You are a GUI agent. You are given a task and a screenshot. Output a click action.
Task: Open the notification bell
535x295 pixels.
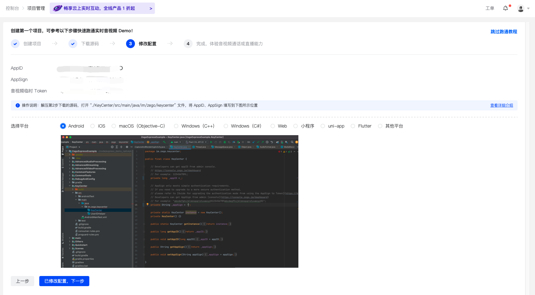(505, 8)
